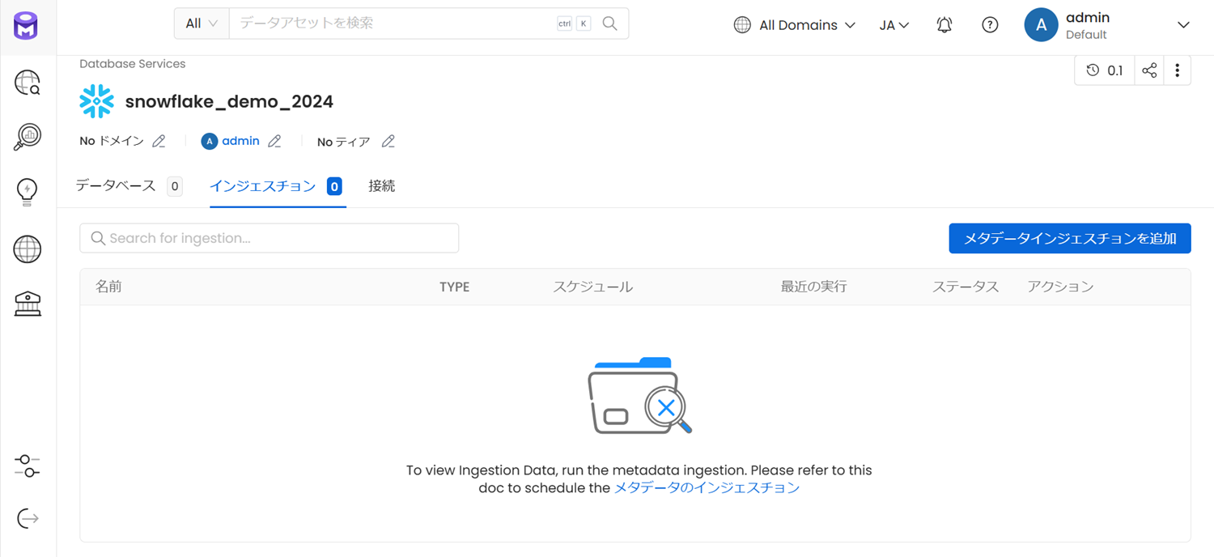Screen dimensions: 1214x557
Task: Expand the admin user profile chevron
Action: pos(1183,25)
